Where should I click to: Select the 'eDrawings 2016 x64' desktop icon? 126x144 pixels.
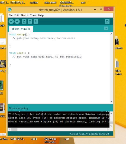tap(50, 140)
